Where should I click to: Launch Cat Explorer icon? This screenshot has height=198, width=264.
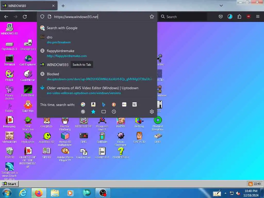tap(28, 60)
